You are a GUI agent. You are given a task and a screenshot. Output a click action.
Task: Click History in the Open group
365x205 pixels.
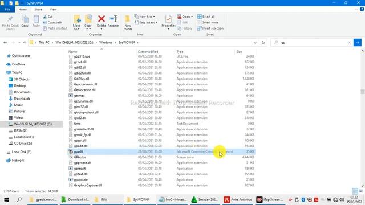click(185, 28)
